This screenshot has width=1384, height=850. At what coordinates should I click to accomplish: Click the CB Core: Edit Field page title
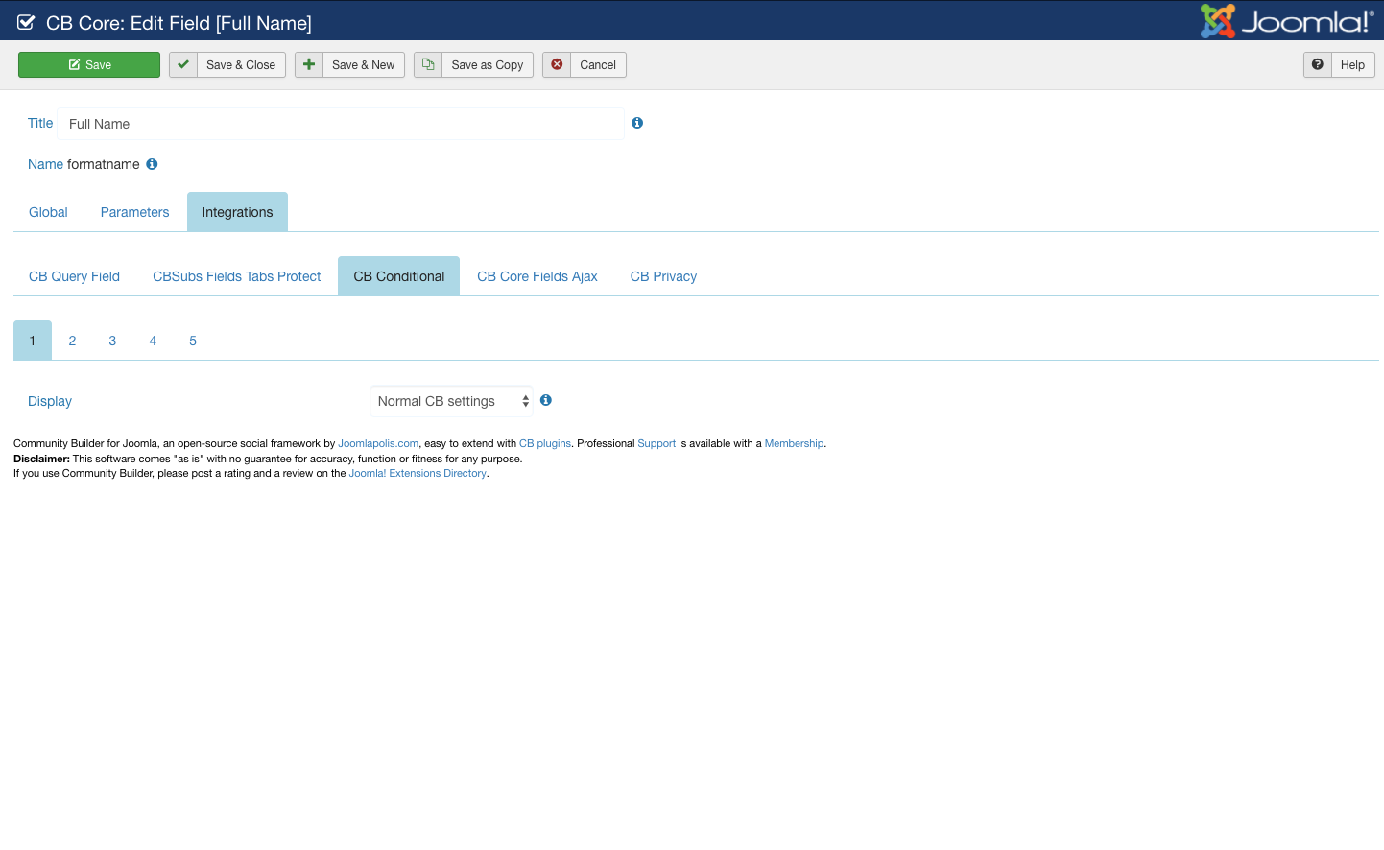[179, 23]
